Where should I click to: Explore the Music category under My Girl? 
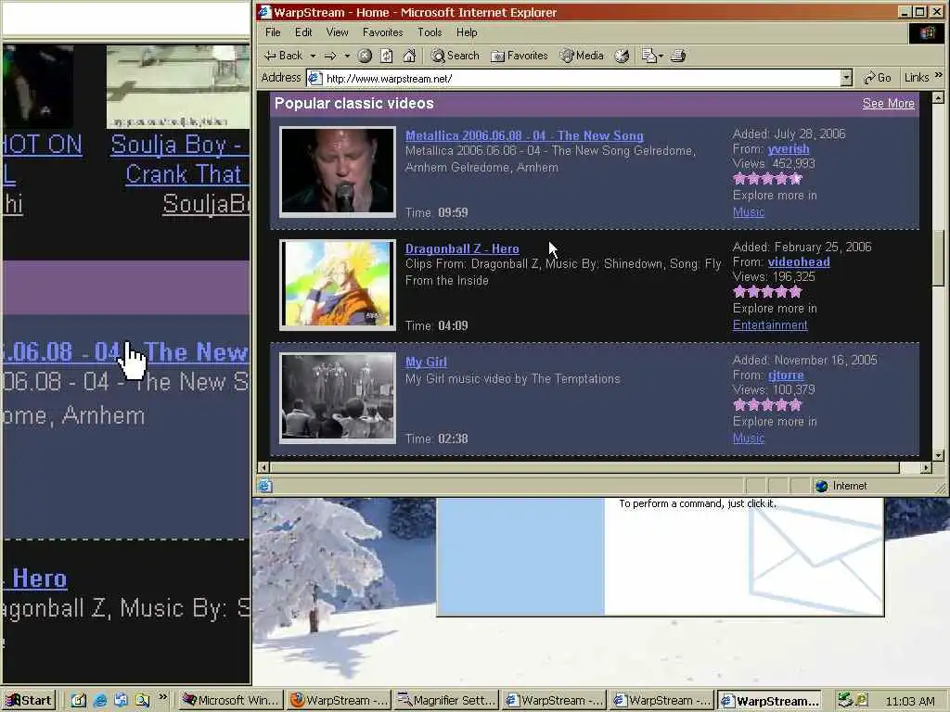pyautogui.click(x=749, y=439)
